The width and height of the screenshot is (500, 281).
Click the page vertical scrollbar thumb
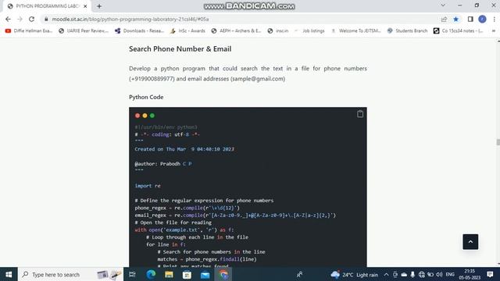click(x=498, y=142)
